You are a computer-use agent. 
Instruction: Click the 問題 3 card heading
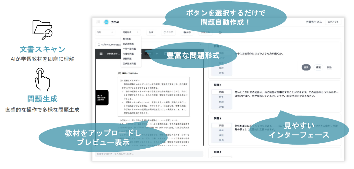tap(217, 118)
